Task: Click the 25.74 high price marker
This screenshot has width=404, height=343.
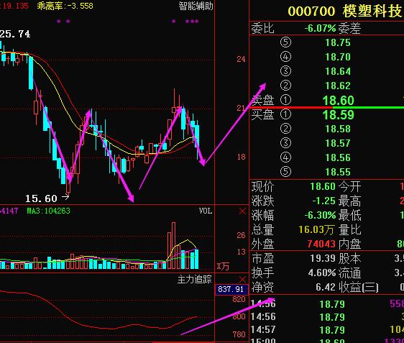Action: pyautogui.click(x=15, y=34)
